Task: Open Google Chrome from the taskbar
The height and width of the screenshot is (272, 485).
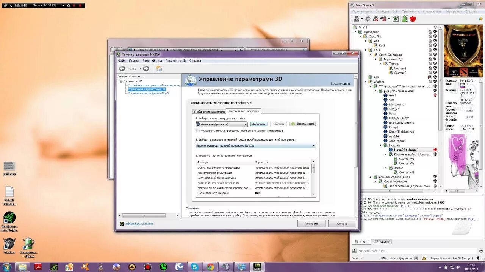Action: click(211, 267)
